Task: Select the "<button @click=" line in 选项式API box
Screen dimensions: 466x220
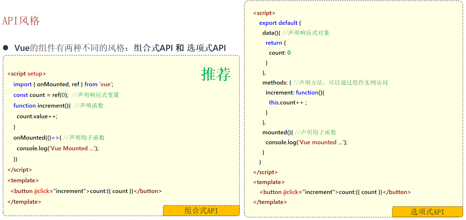Action: click(x=335, y=192)
